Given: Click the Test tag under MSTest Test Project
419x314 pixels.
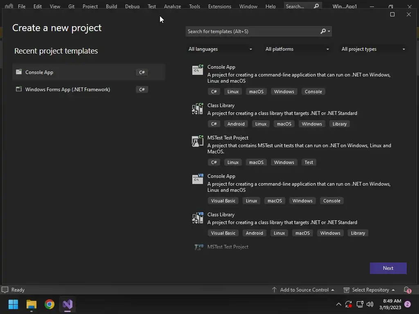Looking at the screenshot, I should pos(309,162).
